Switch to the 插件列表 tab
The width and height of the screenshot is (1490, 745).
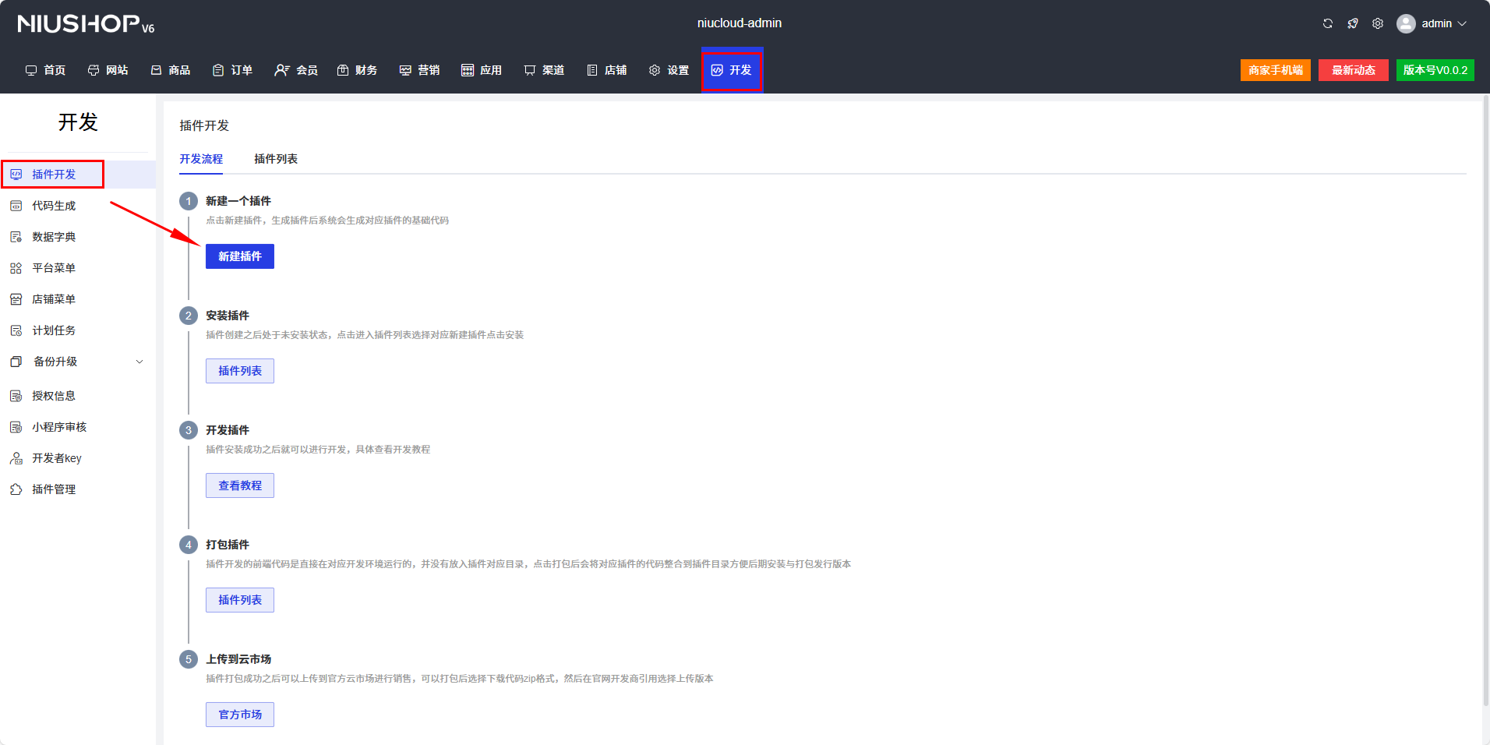(276, 159)
